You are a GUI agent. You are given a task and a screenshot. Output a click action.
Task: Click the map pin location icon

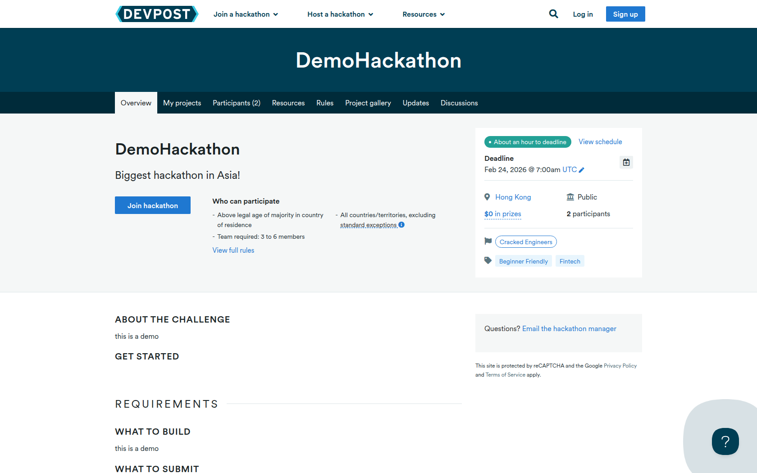point(487,197)
